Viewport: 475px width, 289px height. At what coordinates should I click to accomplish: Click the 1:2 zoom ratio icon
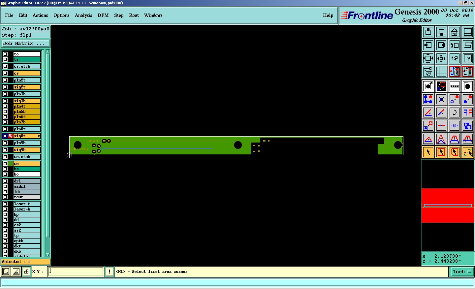455,58
